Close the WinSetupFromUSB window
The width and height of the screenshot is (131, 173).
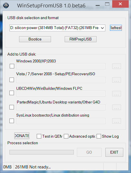pos(120,4)
